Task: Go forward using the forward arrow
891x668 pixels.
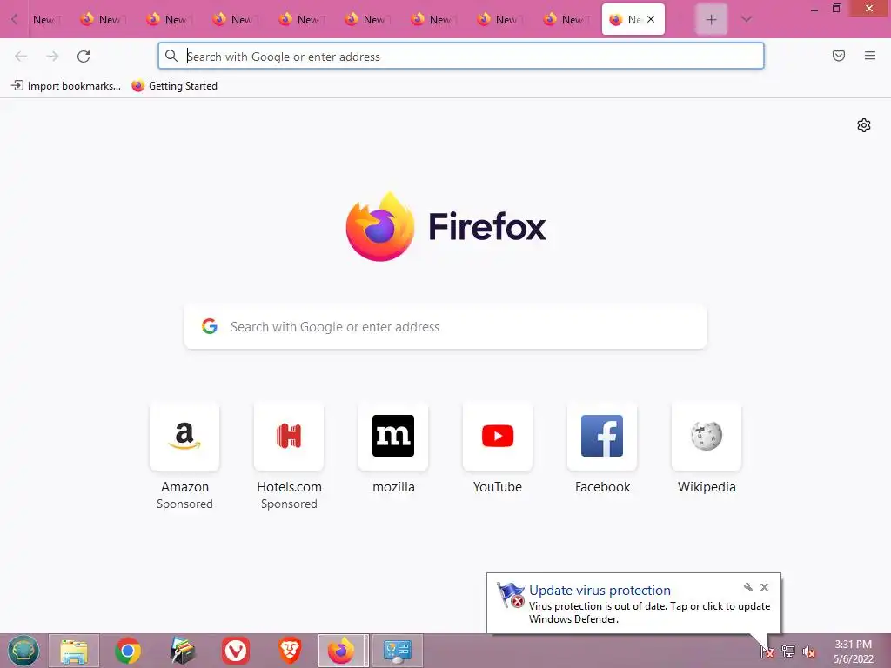Action: point(52,57)
